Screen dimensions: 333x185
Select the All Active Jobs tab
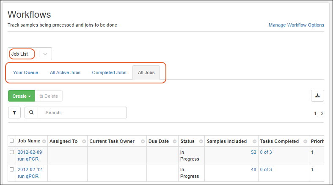pos(65,72)
